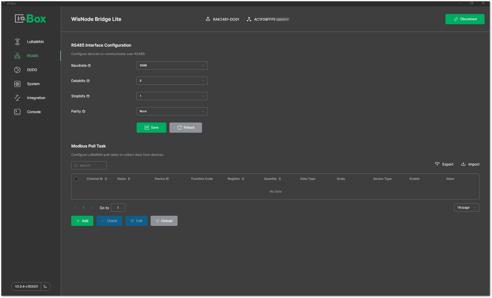
Task: Click the DI/DO sidebar icon
Action: 17,70
